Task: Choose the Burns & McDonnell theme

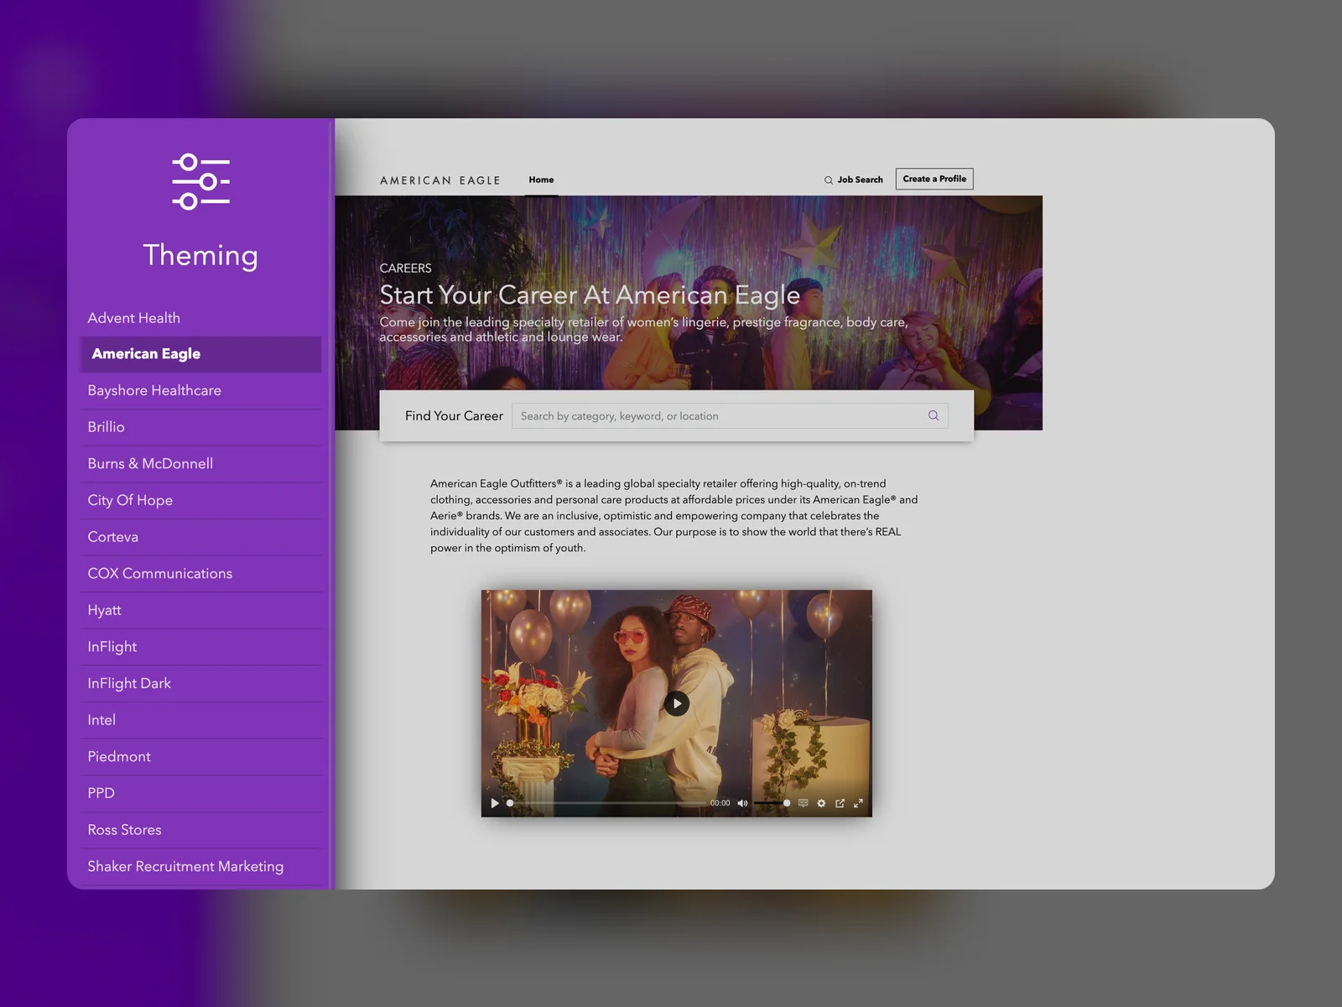Action: click(x=200, y=463)
